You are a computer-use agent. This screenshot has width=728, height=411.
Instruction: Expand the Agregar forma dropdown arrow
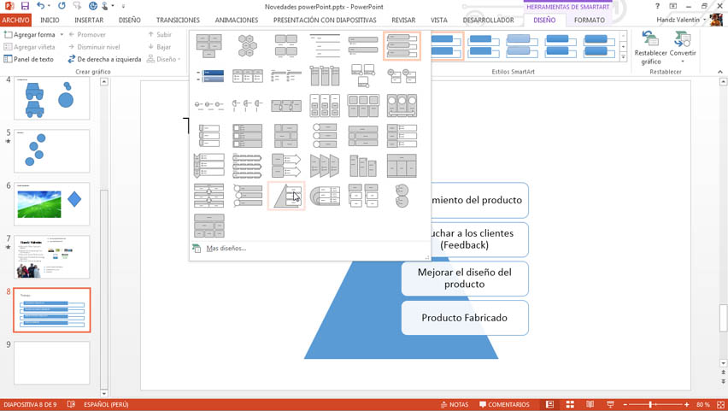tap(62, 35)
